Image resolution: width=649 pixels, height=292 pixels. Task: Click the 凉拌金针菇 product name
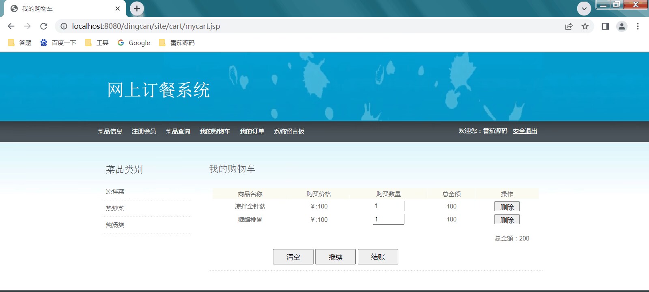coord(250,206)
